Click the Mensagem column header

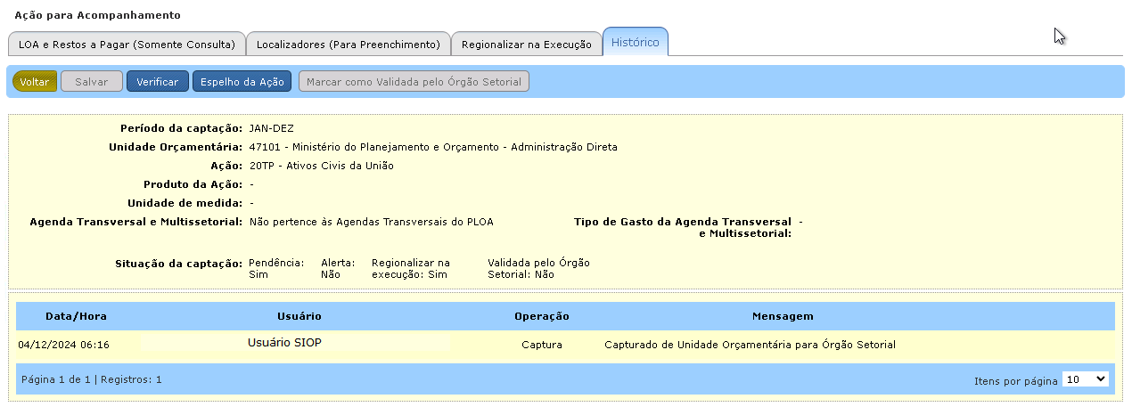pos(783,316)
